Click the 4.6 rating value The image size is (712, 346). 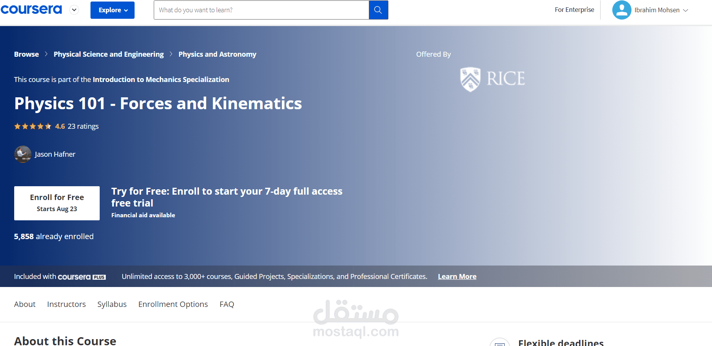[60, 126]
